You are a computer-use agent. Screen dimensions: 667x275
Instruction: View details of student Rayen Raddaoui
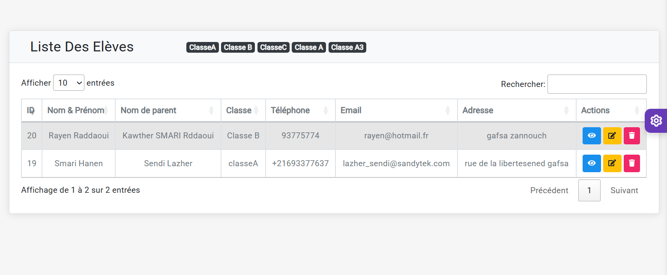point(592,136)
